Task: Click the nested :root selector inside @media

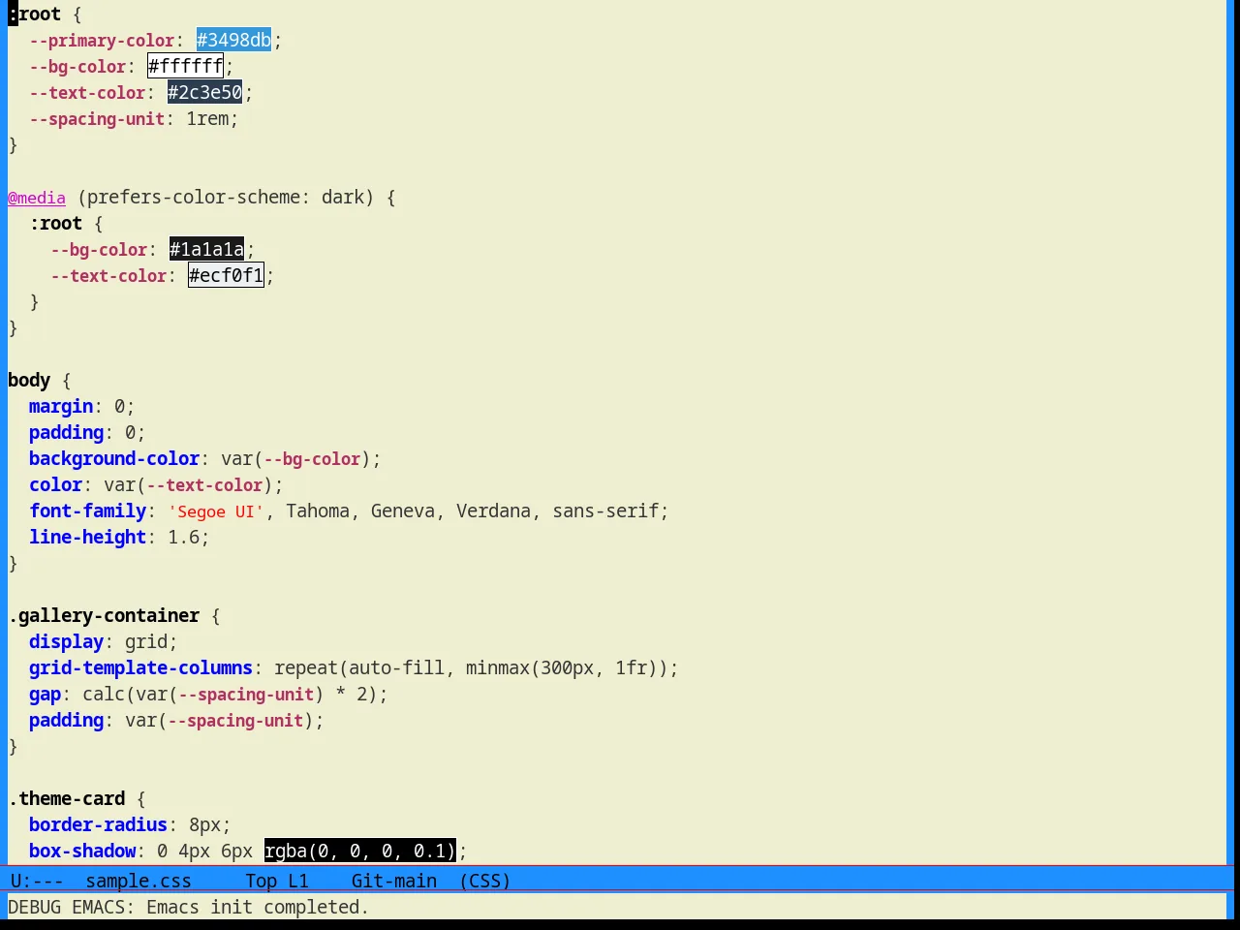Action: click(x=56, y=223)
